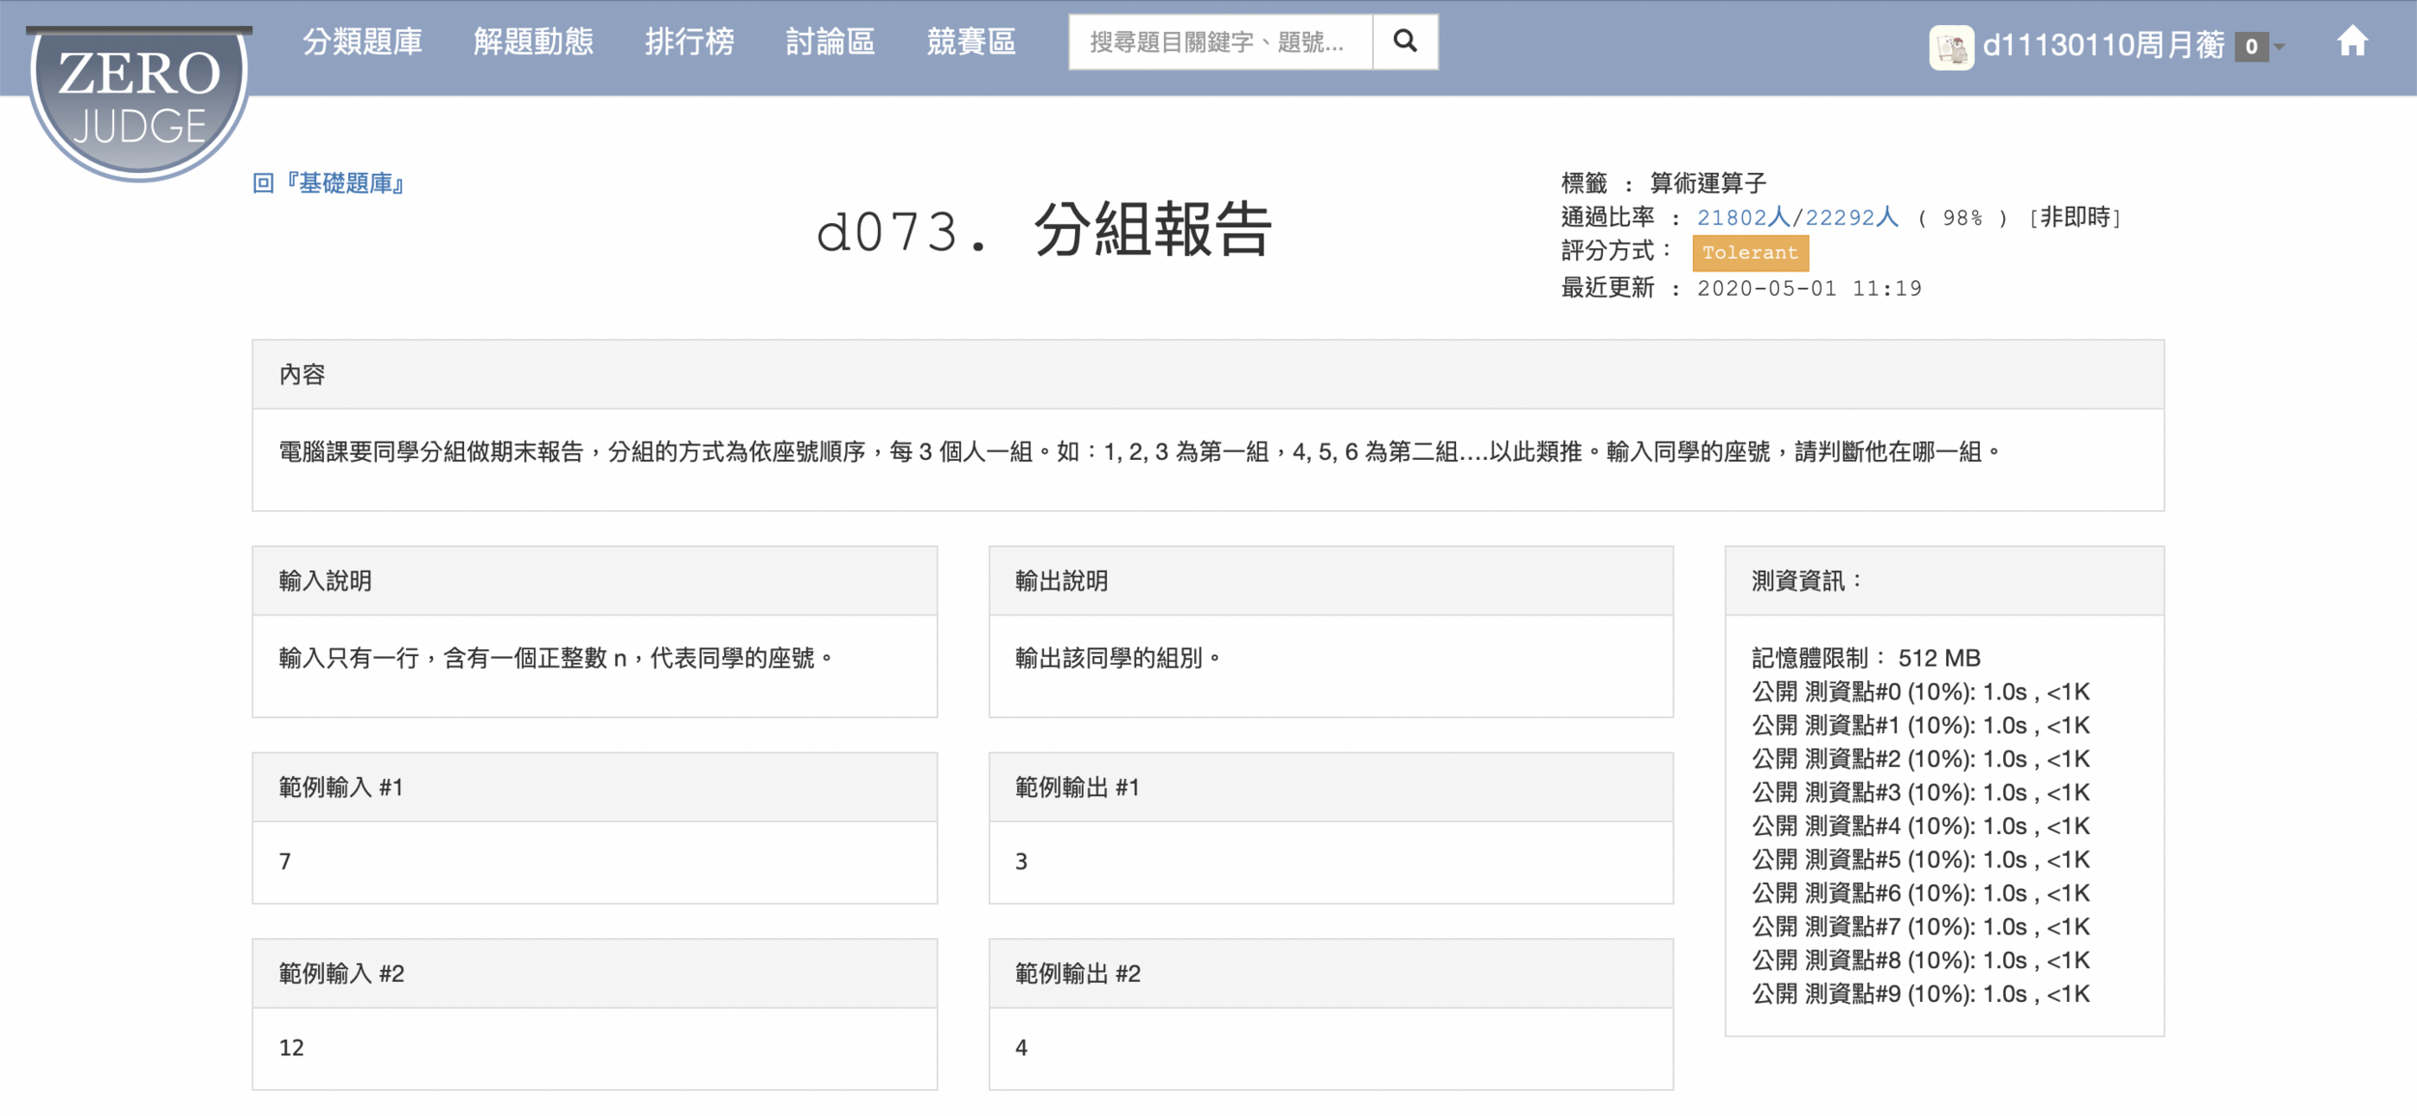This screenshot has height=1116, width=2417.
Task: Click the notification count badge showing 0
Action: (2251, 46)
